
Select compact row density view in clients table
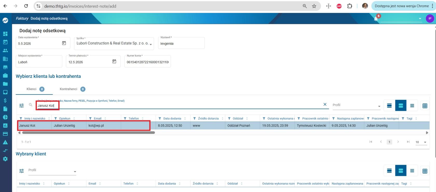[x=412, y=106]
